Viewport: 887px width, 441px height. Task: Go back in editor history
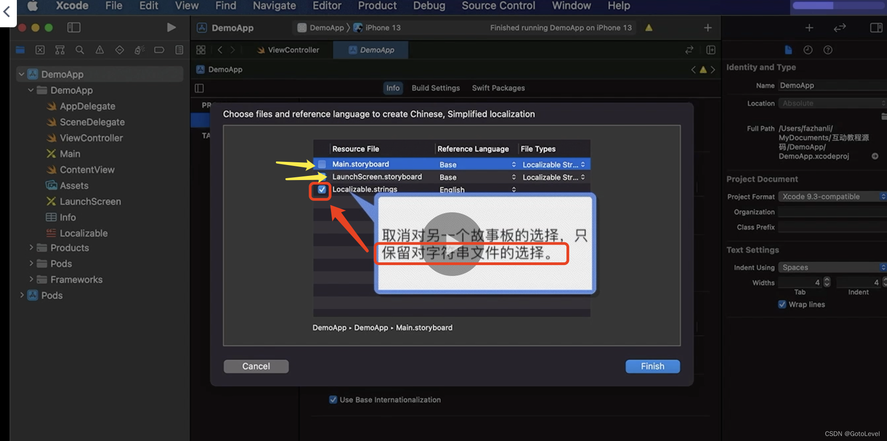(x=220, y=50)
